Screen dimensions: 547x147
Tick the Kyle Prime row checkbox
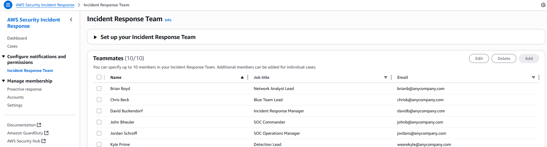coord(99,144)
